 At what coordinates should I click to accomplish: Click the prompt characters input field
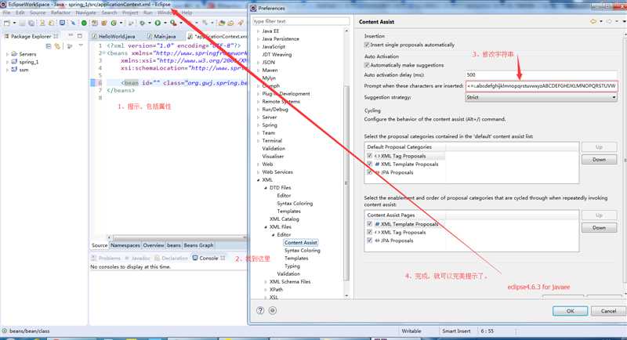pos(541,86)
